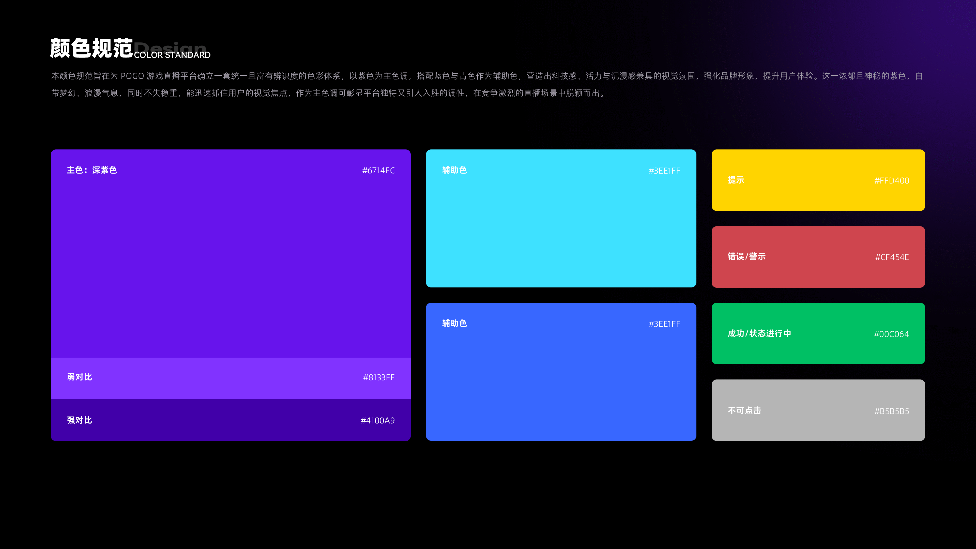The width and height of the screenshot is (976, 549).
Task: Click the #CF454E hex label
Action: coord(892,257)
